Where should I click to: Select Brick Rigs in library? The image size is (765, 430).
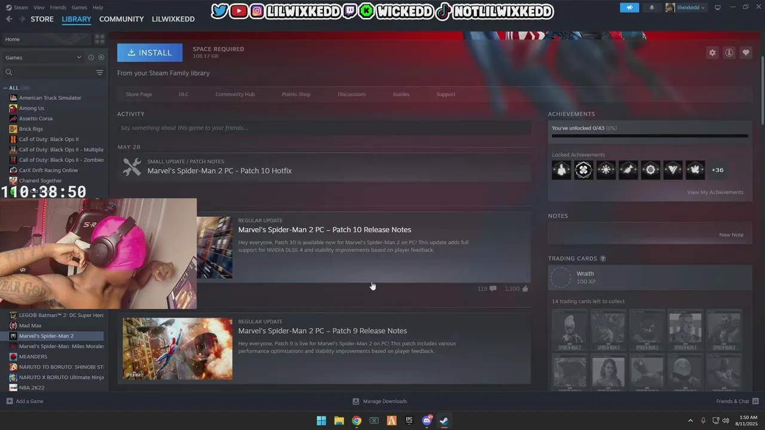point(31,129)
